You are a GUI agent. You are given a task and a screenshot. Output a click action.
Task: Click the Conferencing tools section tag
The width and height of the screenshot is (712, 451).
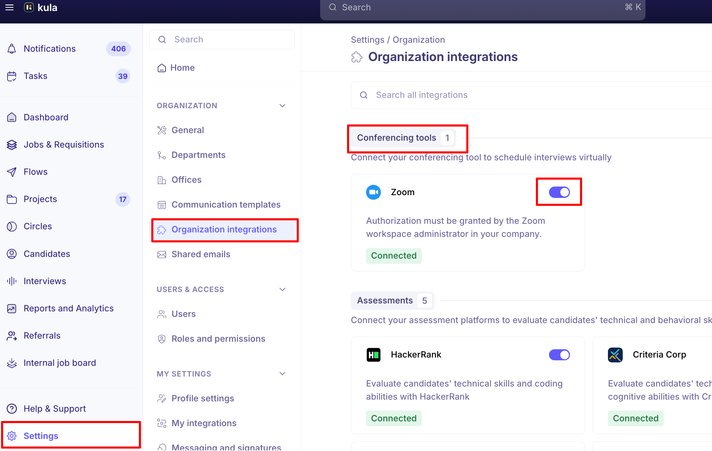pos(404,138)
